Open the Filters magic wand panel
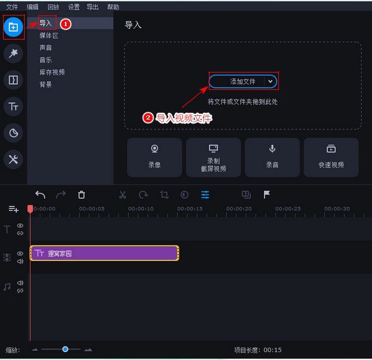372x360 pixels. click(x=13, y=53)
